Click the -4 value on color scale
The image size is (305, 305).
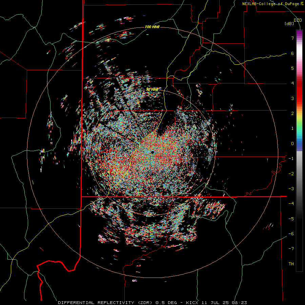coord(291,204)
